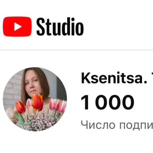Open the circular channel profile picture
Viewport: 153px width, 153px height.
(x=35, y=99)
